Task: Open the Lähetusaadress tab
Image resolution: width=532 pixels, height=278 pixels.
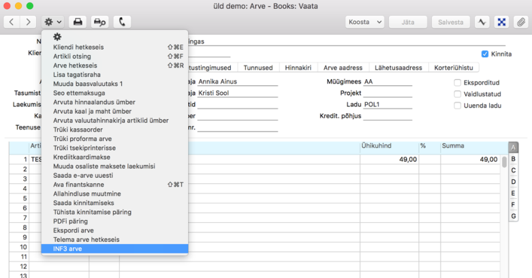Action: (x=398, y=67)
